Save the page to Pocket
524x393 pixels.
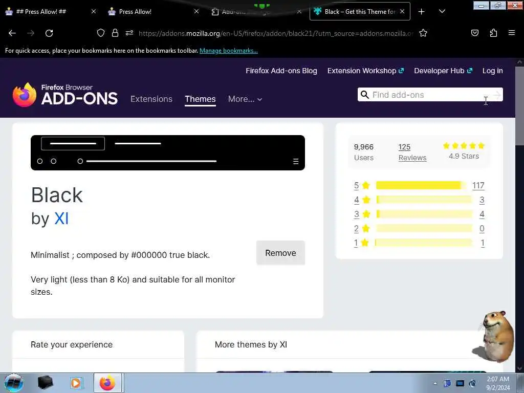[474, 33]
